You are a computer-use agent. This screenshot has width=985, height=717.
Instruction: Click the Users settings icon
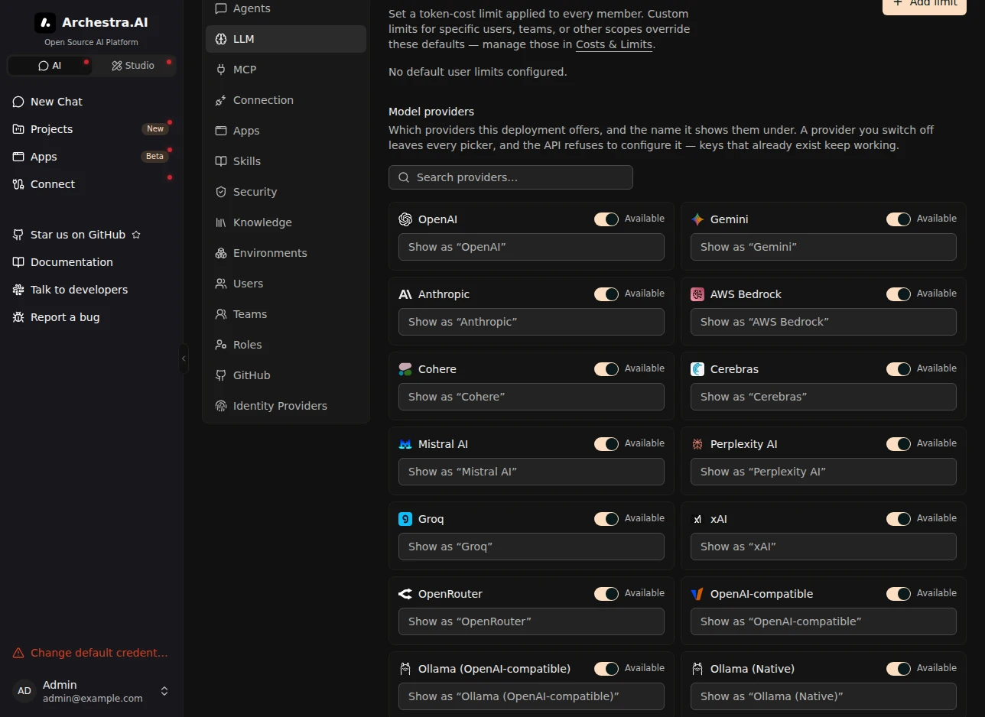pyautogui.click(x=221, y=284)
